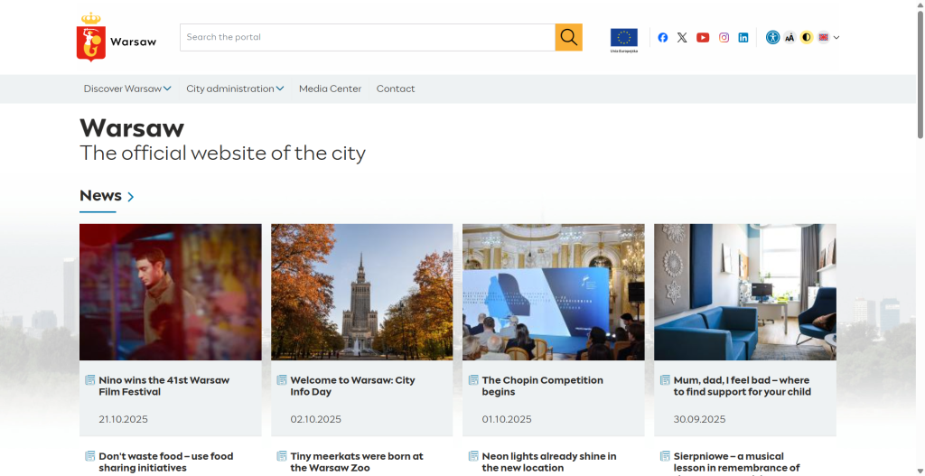Click the orange search magnifier button

(568, 37)
